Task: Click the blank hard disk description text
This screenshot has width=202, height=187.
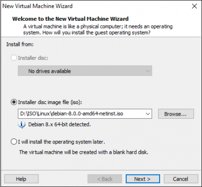Action: (x=84, y=152)
